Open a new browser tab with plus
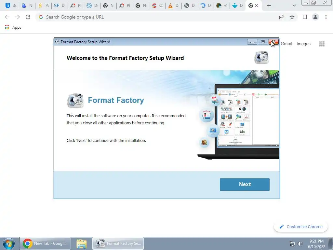Image resolution: width=333 pixels, height=250 pixels. pos(269,6)
